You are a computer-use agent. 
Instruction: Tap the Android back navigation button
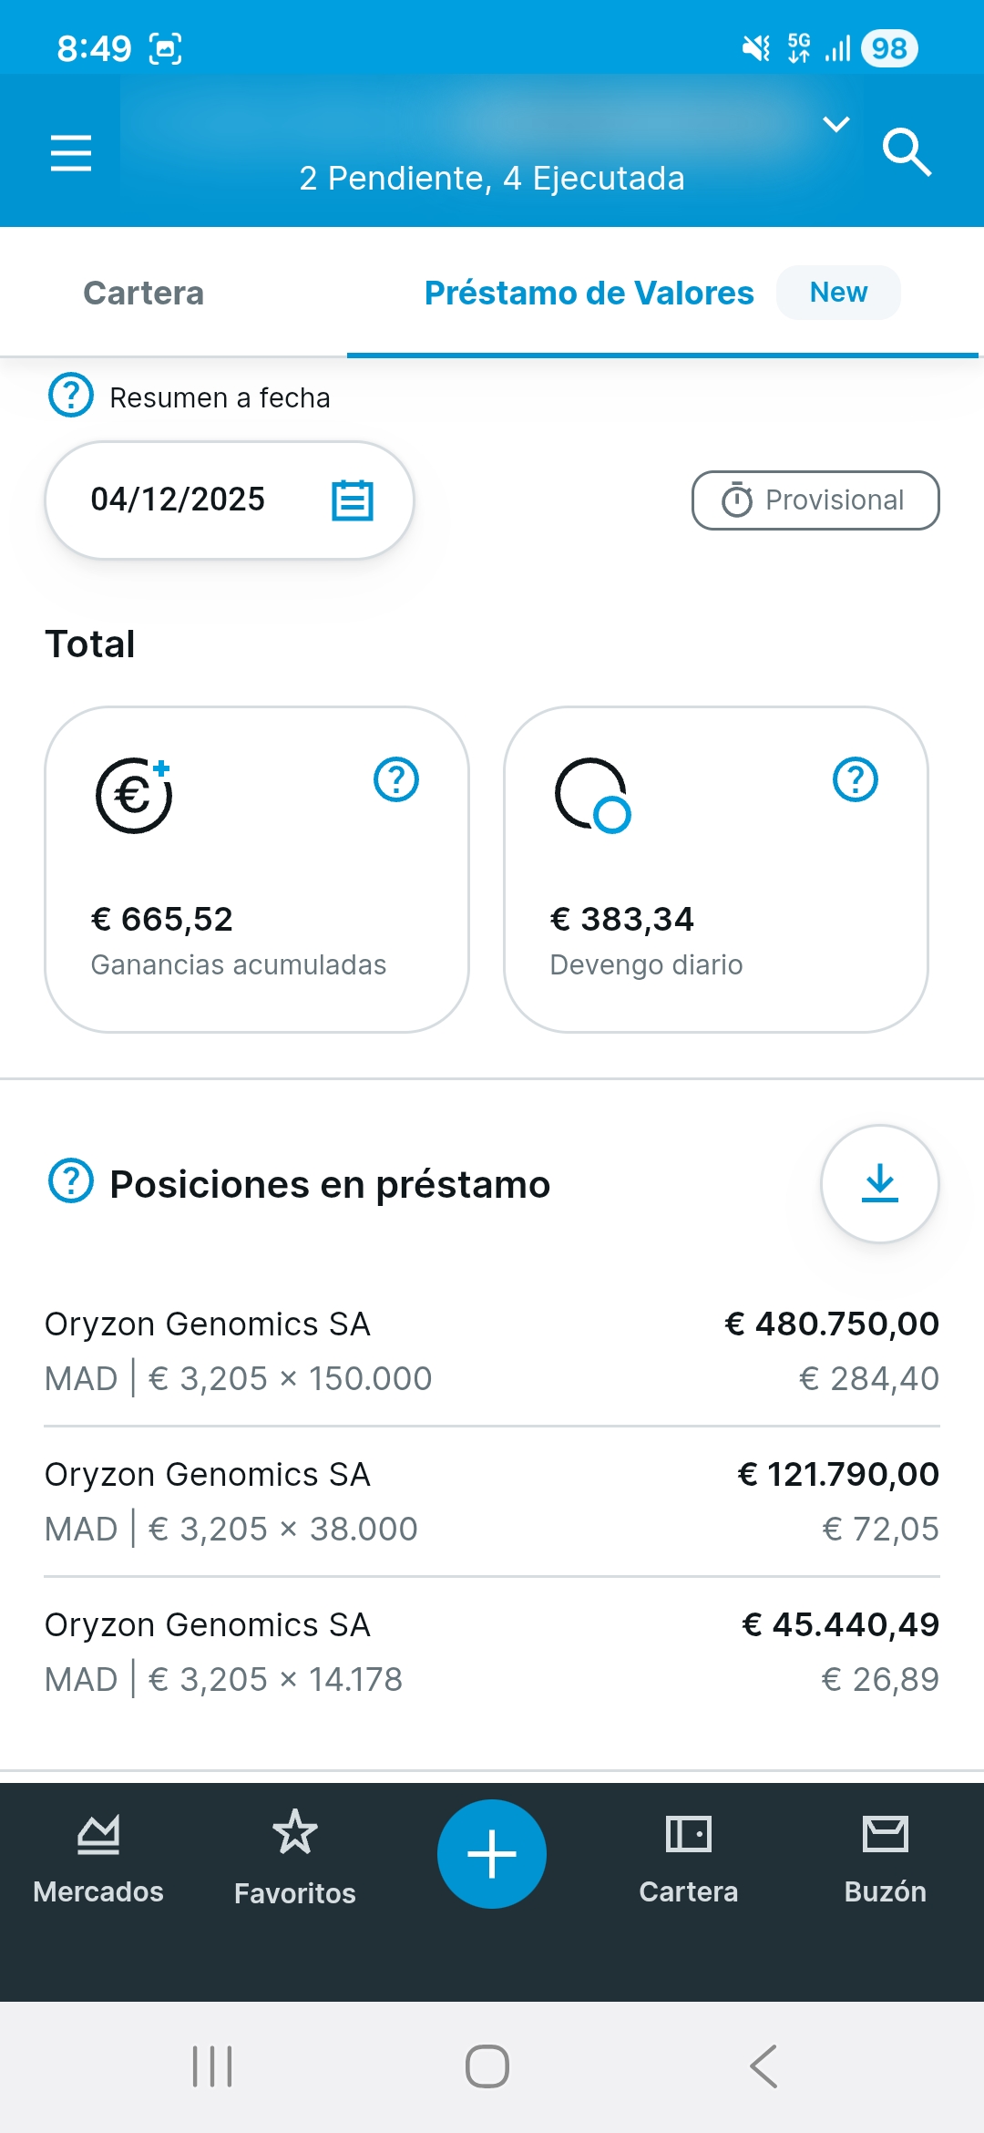click(764, 2066)
